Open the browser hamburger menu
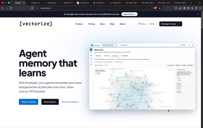Screen dimensions: 203x128 [x=200, y=8]
